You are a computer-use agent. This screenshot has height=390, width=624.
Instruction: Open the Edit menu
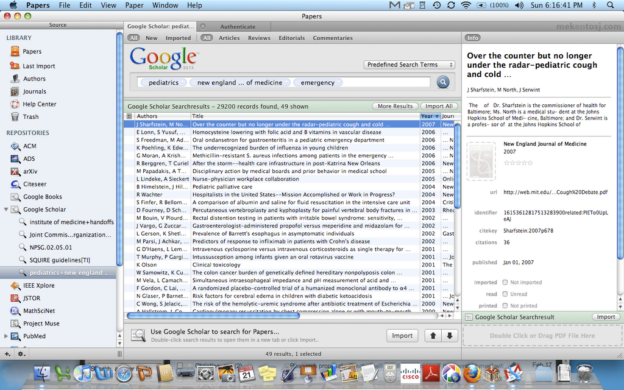(x=85, y=5)
